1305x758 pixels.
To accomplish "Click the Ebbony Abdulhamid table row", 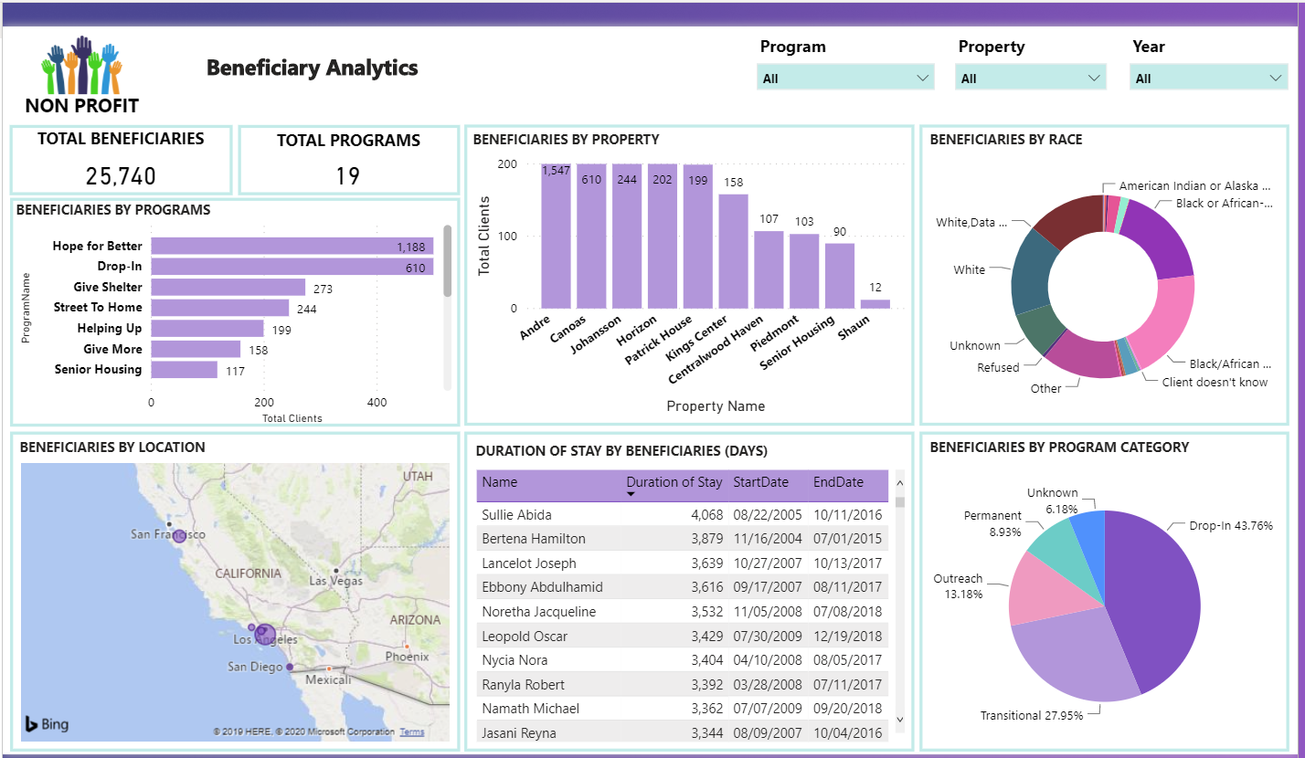I will point(684,587).
